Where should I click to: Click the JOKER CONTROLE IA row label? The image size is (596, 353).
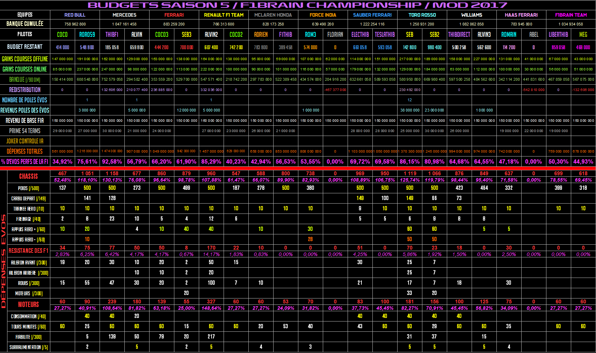25,141
